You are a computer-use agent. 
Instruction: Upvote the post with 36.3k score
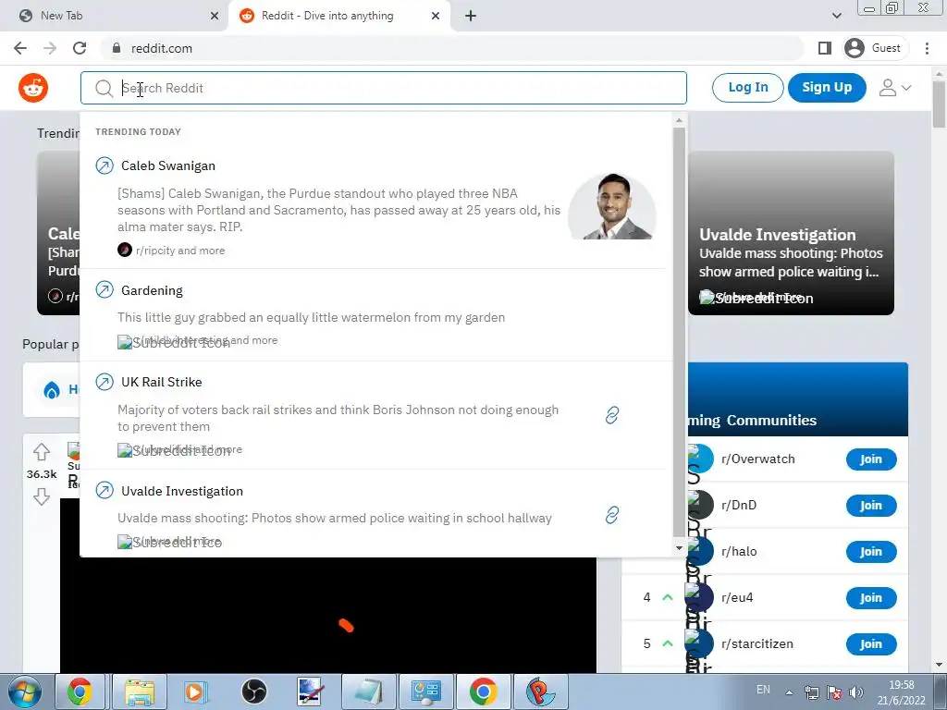(41, 451)
